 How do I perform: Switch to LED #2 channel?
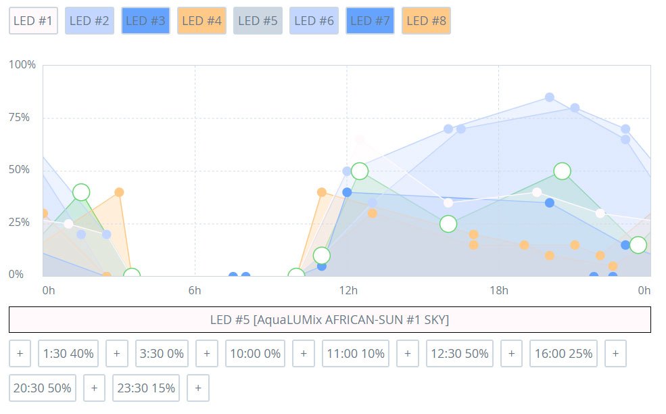pos(89,20)
